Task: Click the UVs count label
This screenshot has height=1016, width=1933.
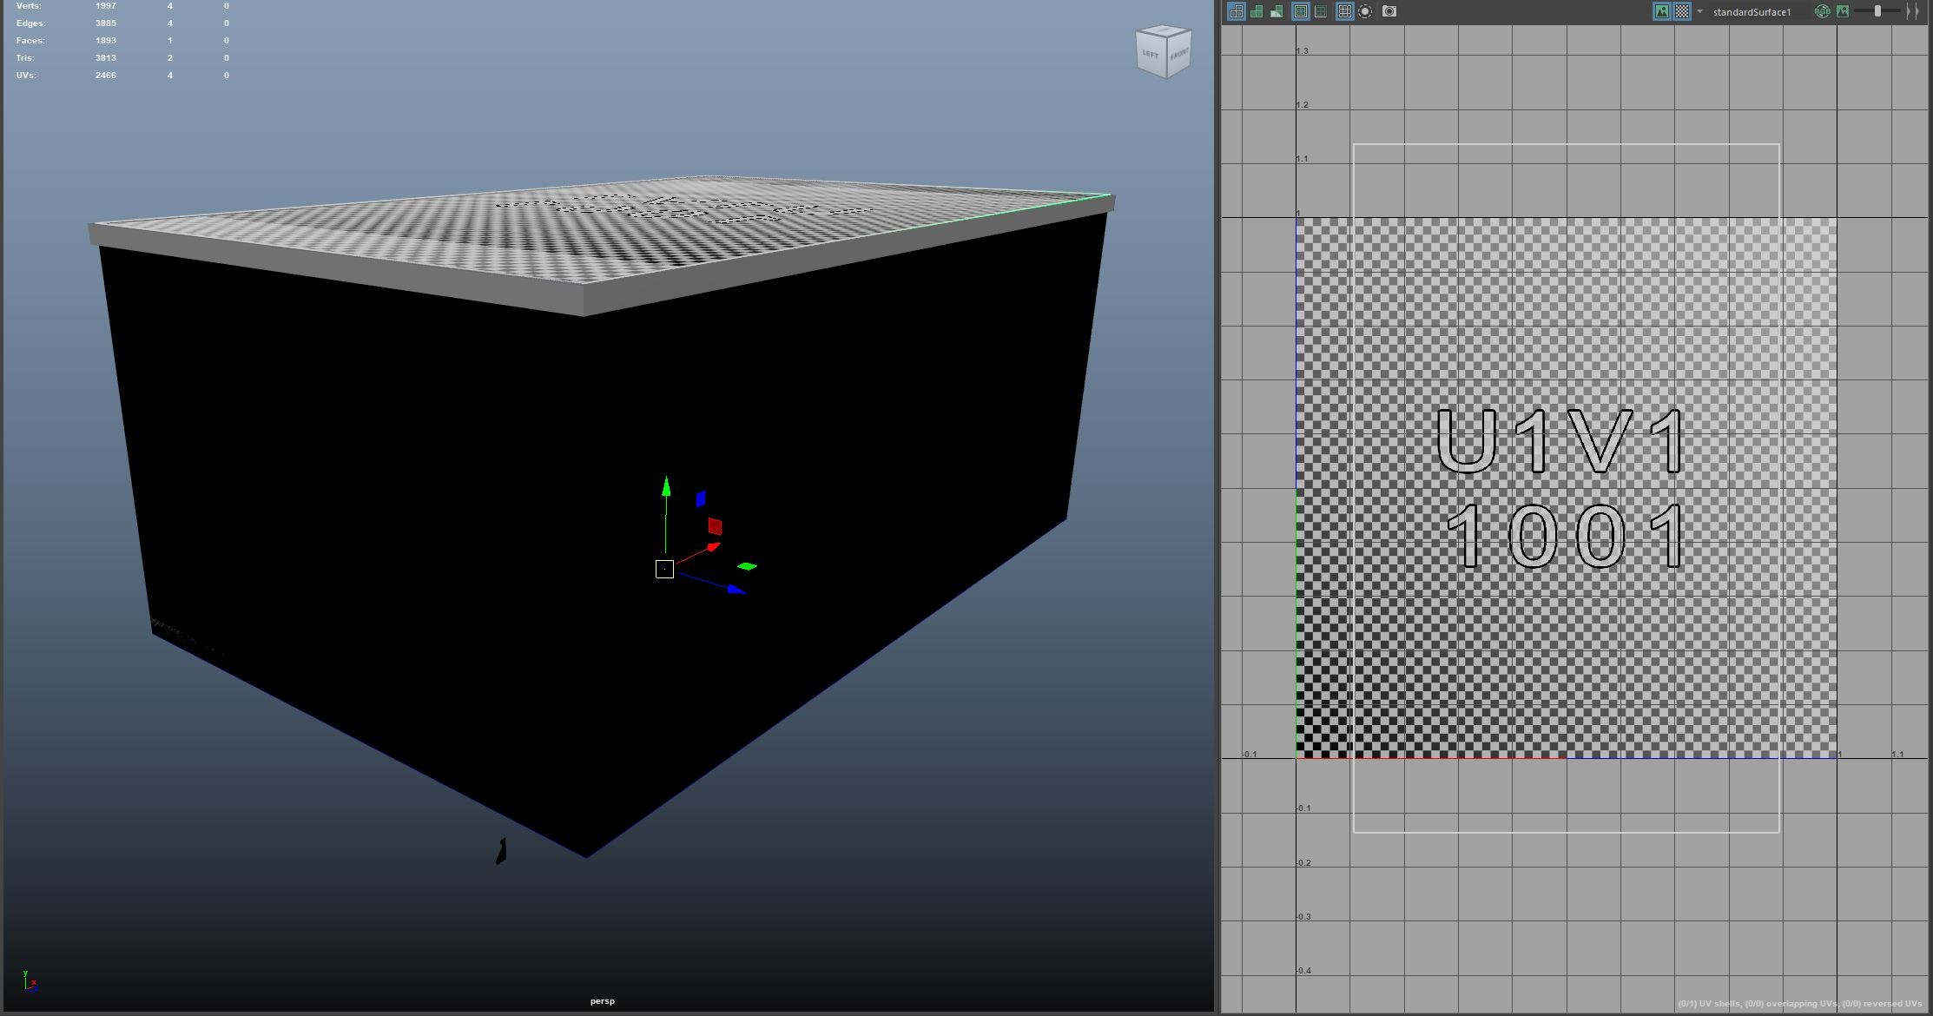Action: click(x=26, y=76)
